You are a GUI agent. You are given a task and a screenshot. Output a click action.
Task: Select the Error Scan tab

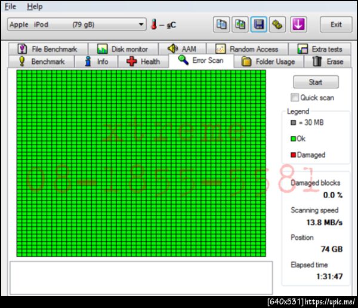(201, 60)
